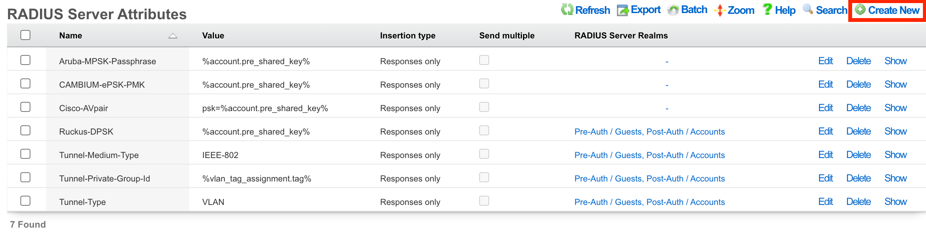
Task: Click the Create New plus icon
Action: click(860, 10)
